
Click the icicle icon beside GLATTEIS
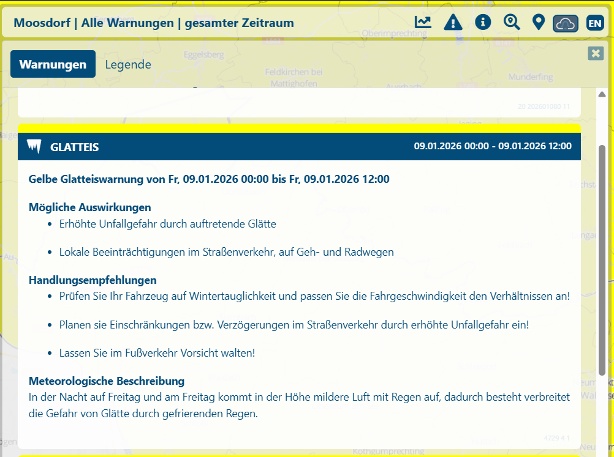(34, 147)
